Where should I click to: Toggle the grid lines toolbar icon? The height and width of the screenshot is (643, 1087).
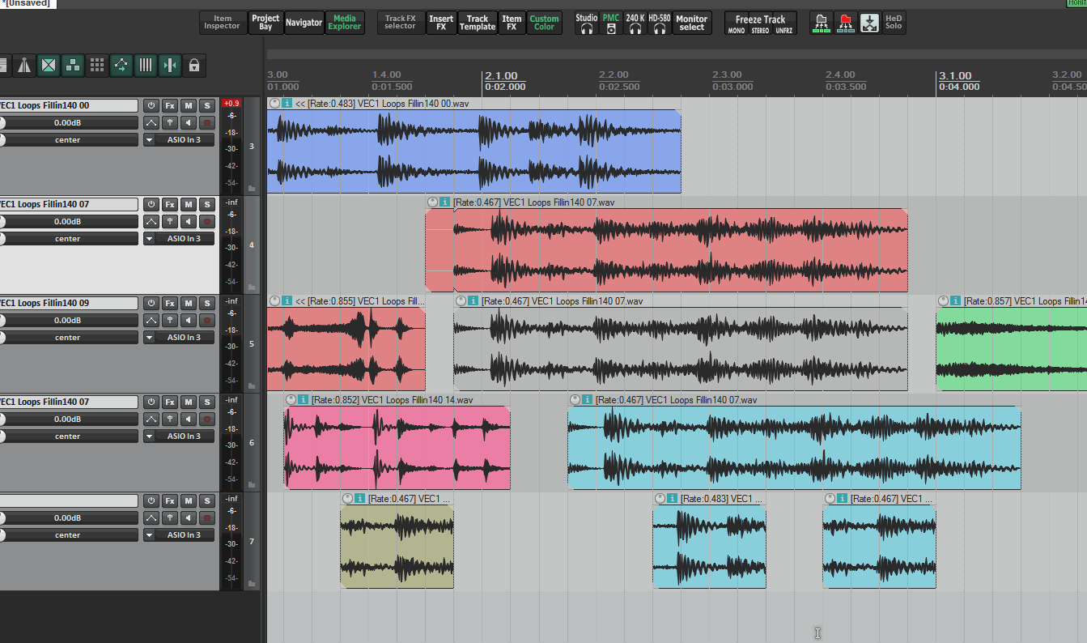pyautogui.click(x=146, y=66)
